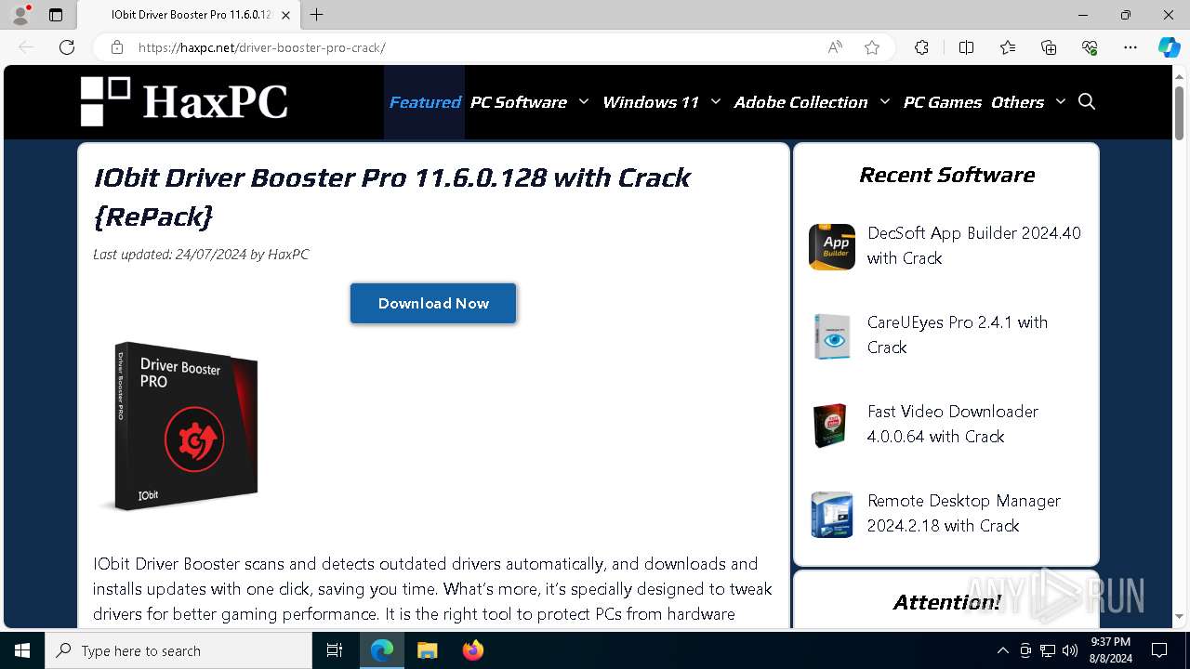Click the Read aloud icon
This screenshot has width=1190, height=669.
point(835,47)
